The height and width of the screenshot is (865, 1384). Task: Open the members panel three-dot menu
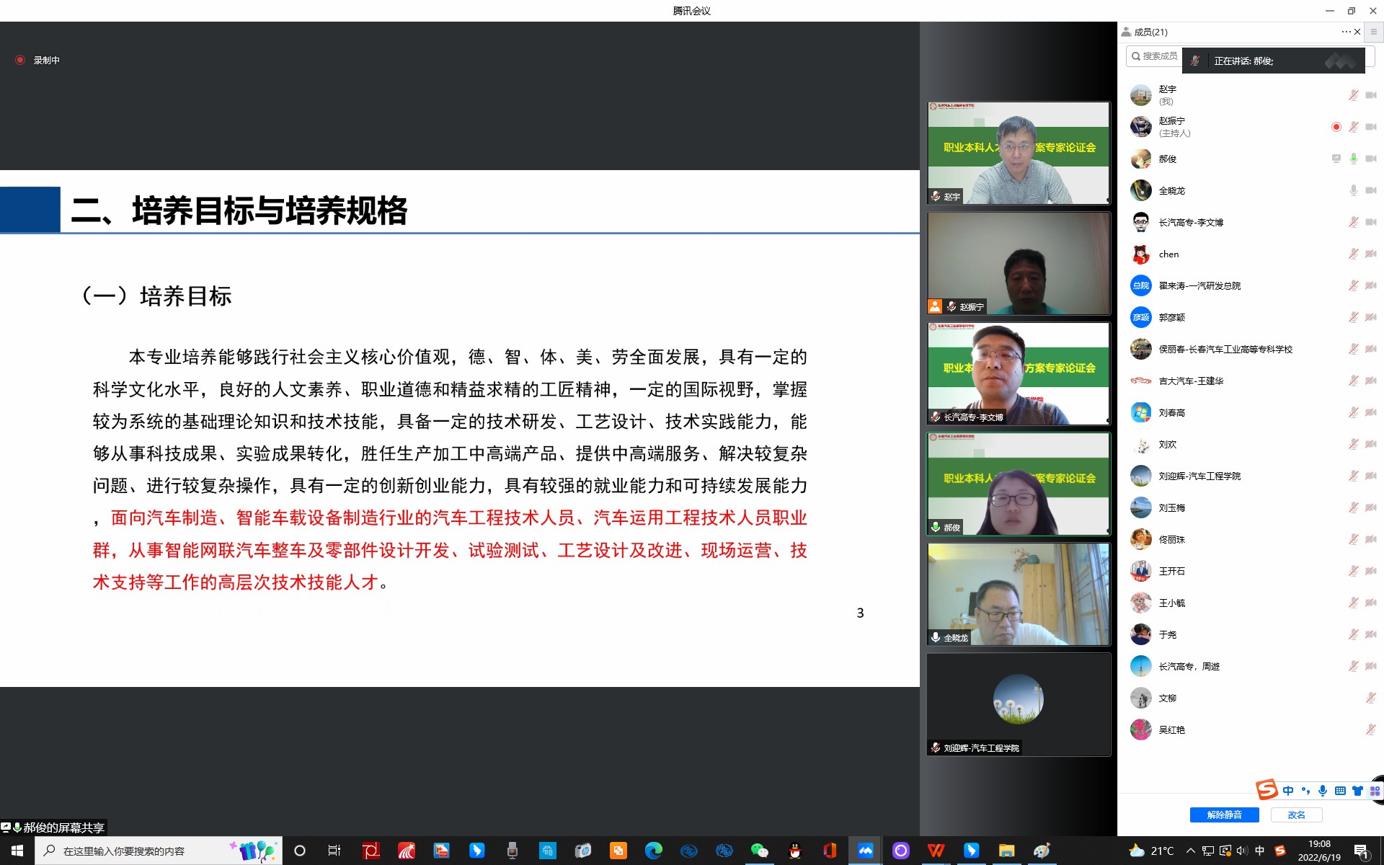(x=1345, y=32)
